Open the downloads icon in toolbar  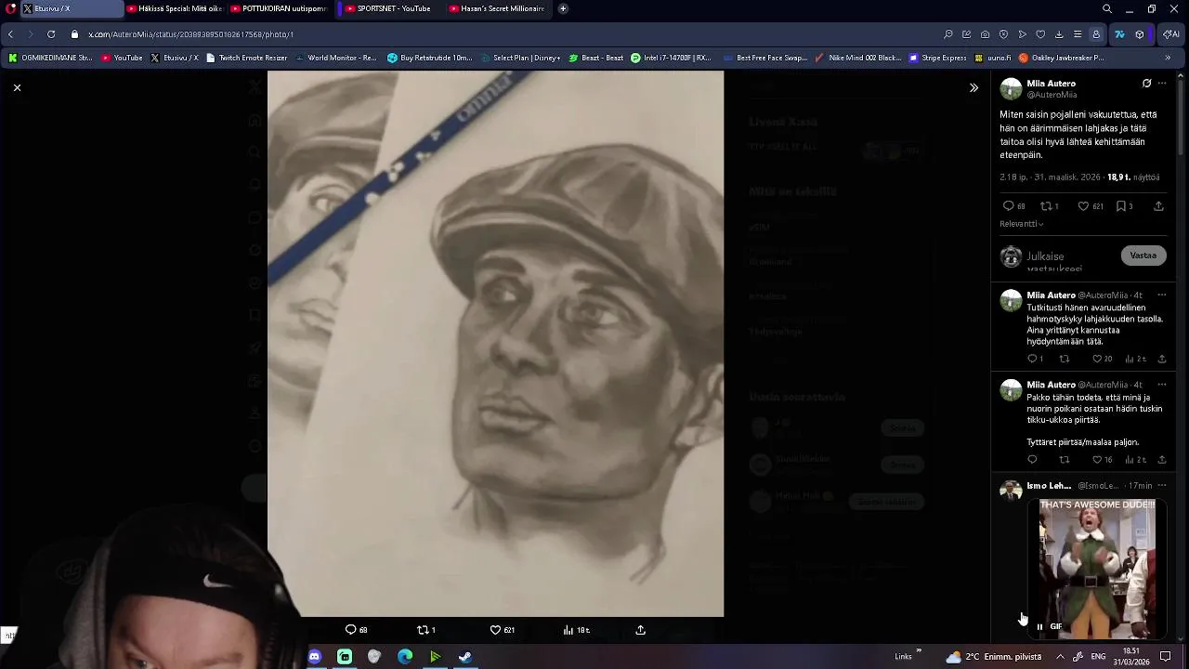[x=1059, y=34]
